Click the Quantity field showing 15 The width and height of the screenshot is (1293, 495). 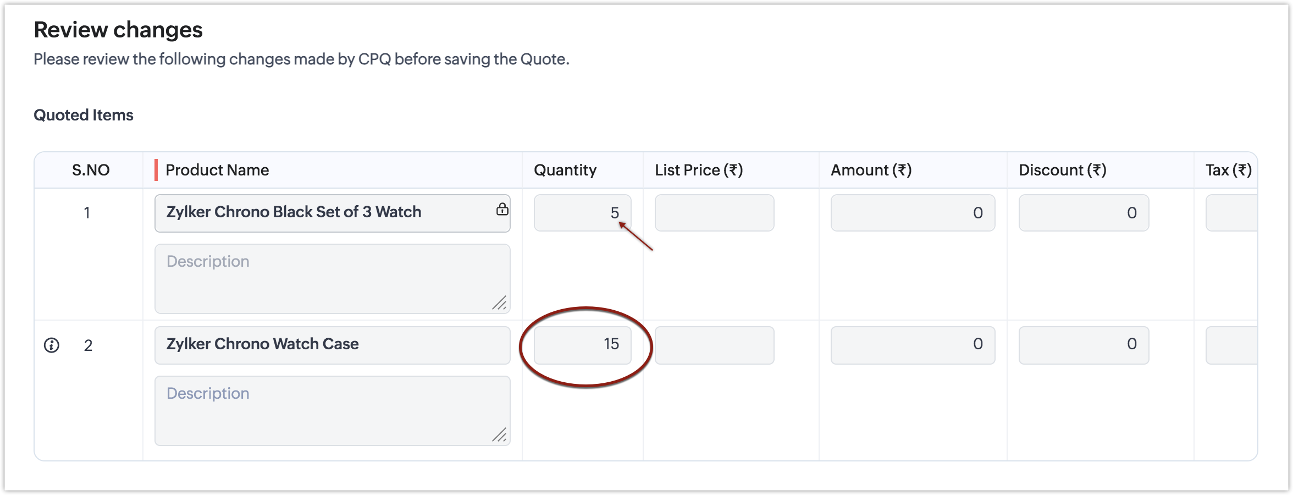(x=582, y=345)
